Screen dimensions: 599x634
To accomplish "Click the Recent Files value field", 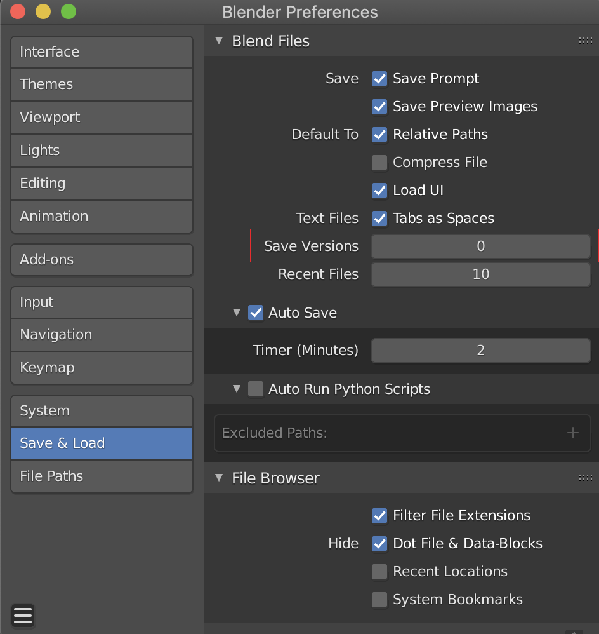I will pos(480,274).
